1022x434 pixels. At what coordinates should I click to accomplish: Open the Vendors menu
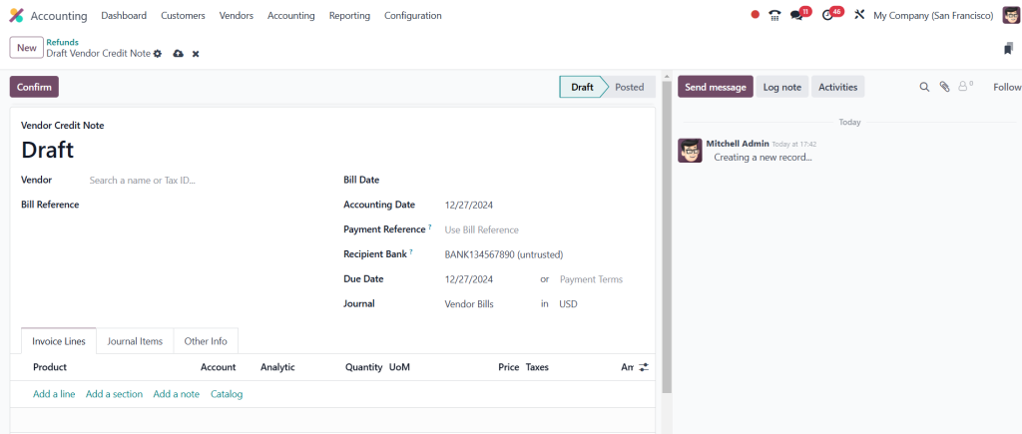[x=236, y=15]
